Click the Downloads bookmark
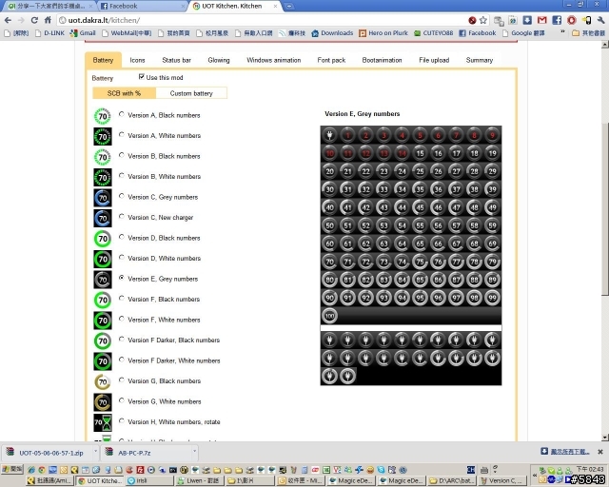Image resolution: width=609 pixels, height=487 pixels. pos(332,33)
